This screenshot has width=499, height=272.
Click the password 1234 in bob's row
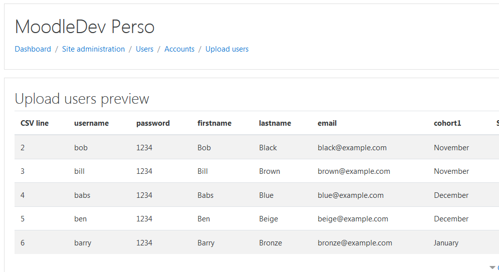pos(144,148)
